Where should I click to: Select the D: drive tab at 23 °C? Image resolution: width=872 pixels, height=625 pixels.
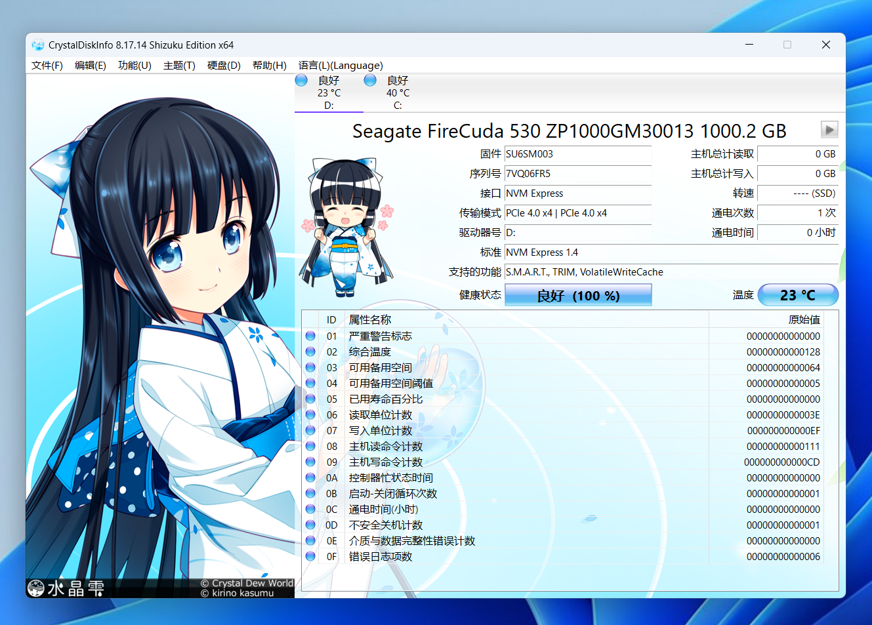[329, 93]
